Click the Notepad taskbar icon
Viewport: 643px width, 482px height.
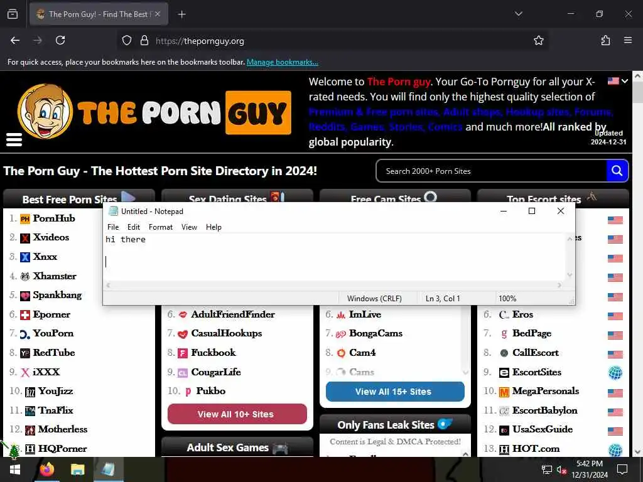tap(108, 469)
